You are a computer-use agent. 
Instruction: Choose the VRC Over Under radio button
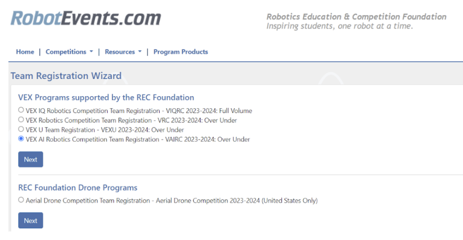tap(21, 120)
